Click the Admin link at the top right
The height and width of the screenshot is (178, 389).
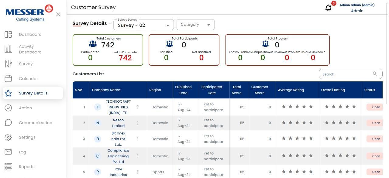pos(357,11)
